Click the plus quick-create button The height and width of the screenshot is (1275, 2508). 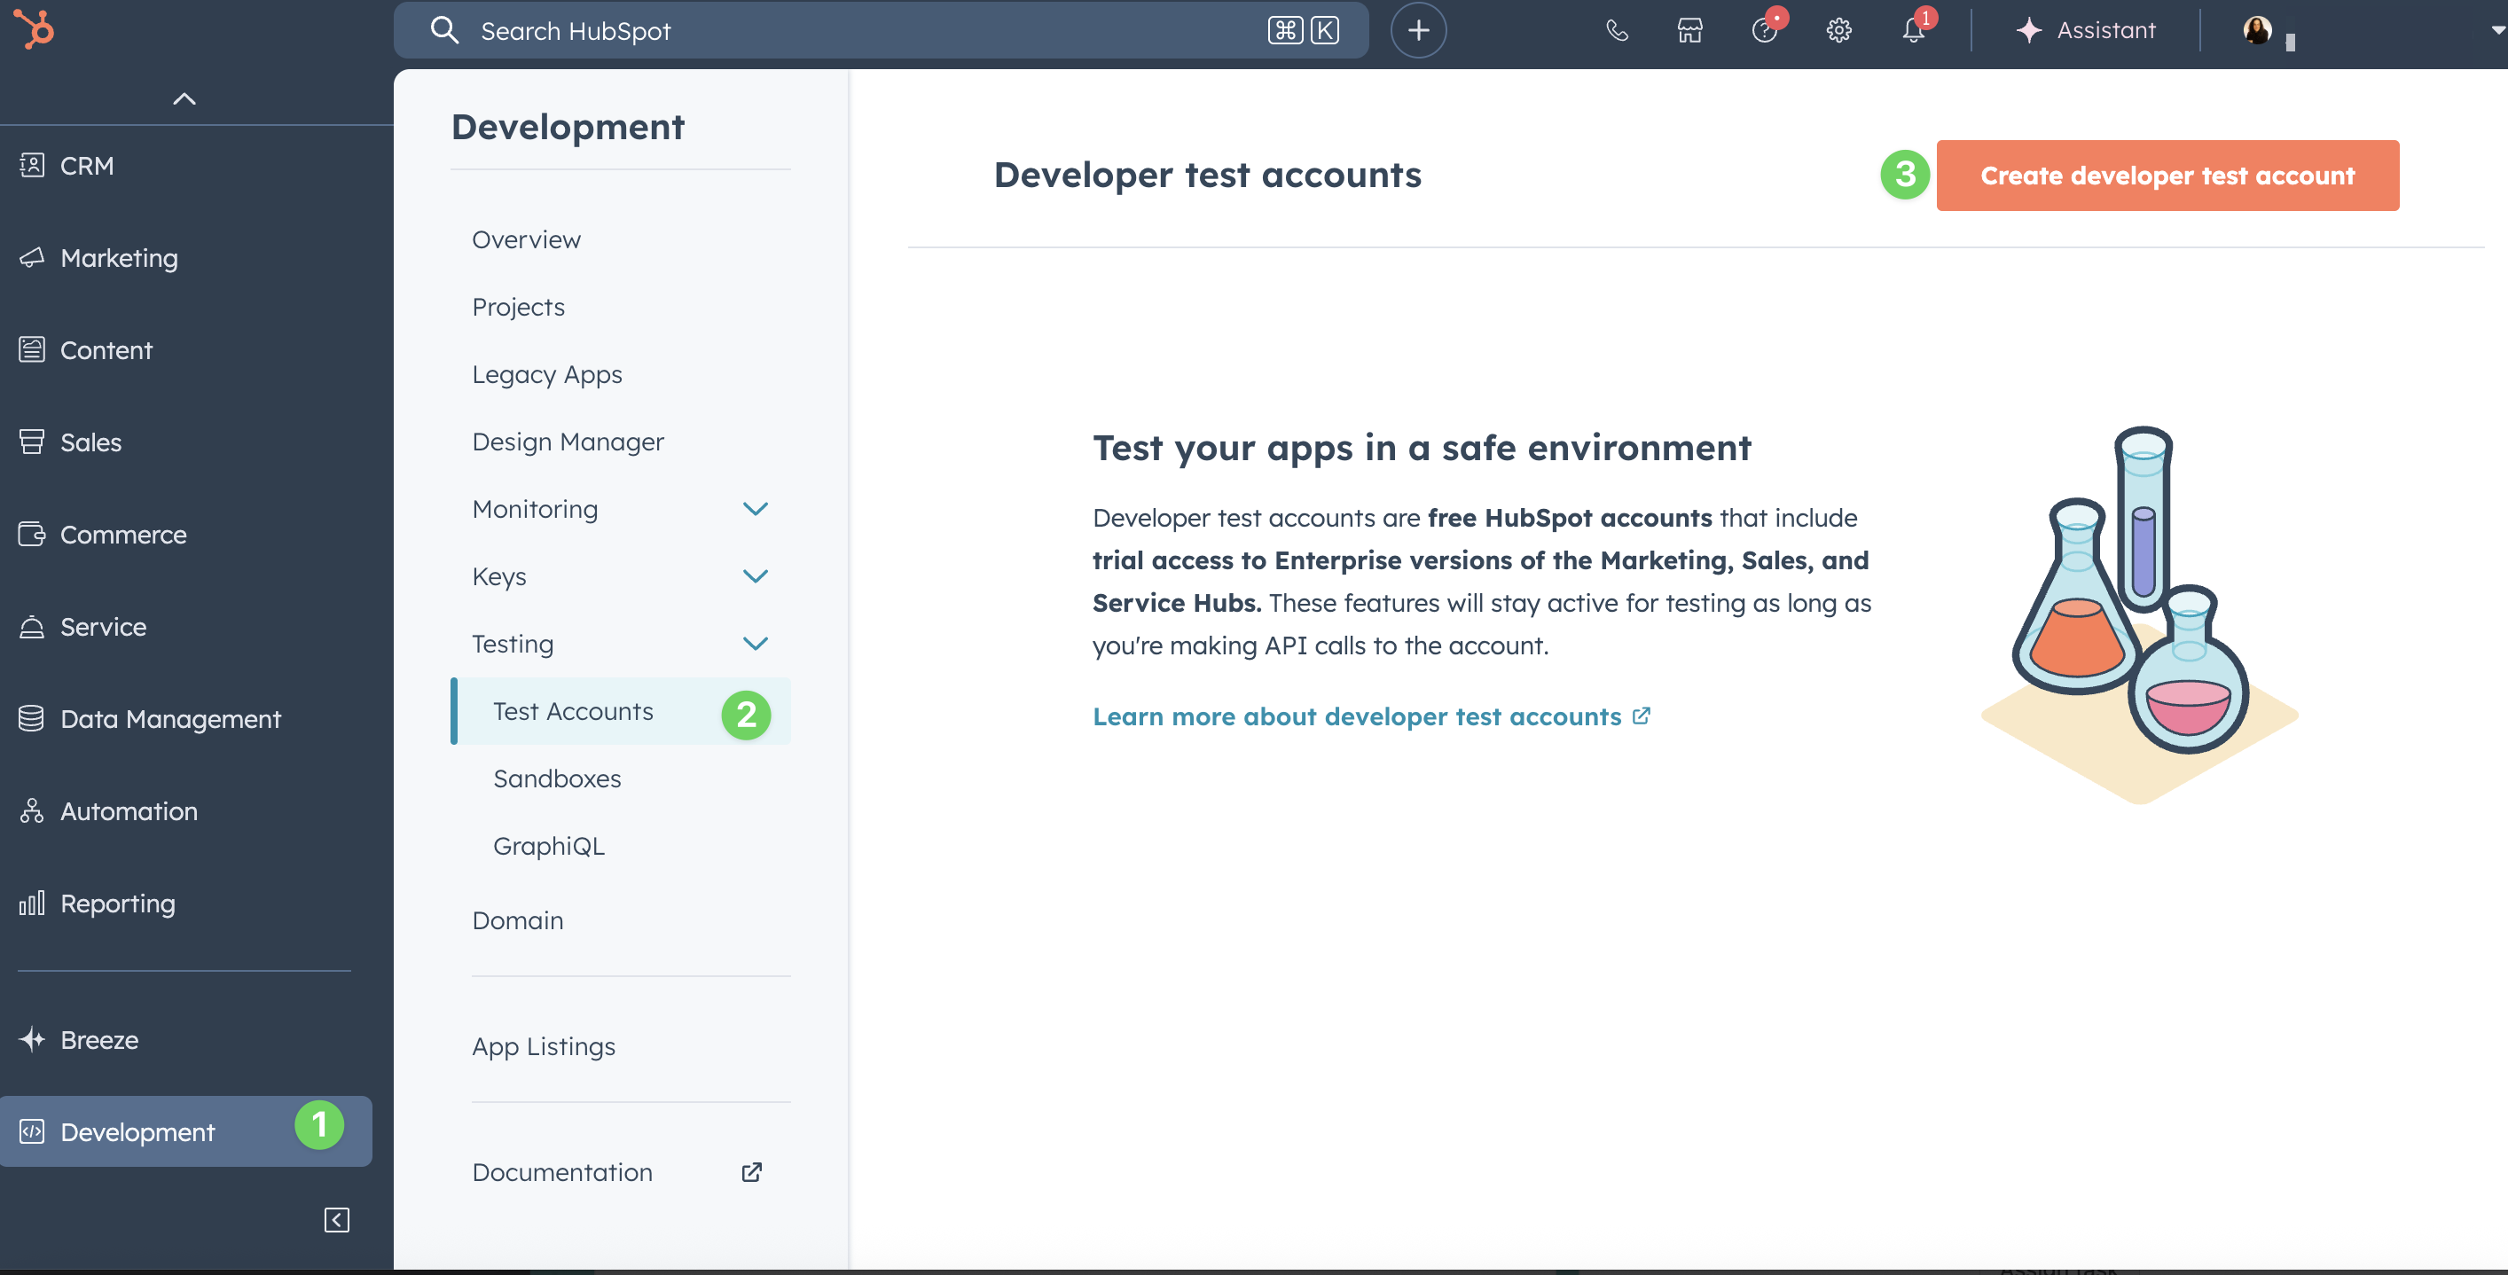click(1417, 30)
